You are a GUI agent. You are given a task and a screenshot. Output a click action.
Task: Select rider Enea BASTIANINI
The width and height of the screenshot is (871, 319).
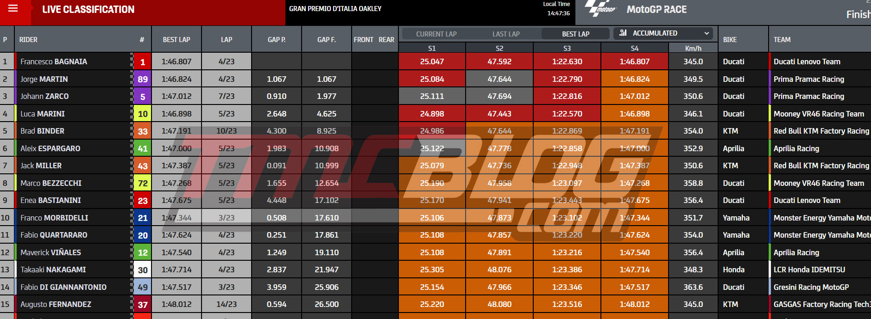click(50, 200)
